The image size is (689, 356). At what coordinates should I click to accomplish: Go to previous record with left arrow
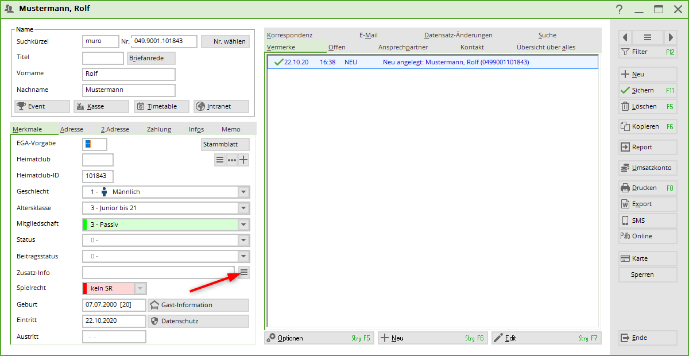tap(625, 37)
